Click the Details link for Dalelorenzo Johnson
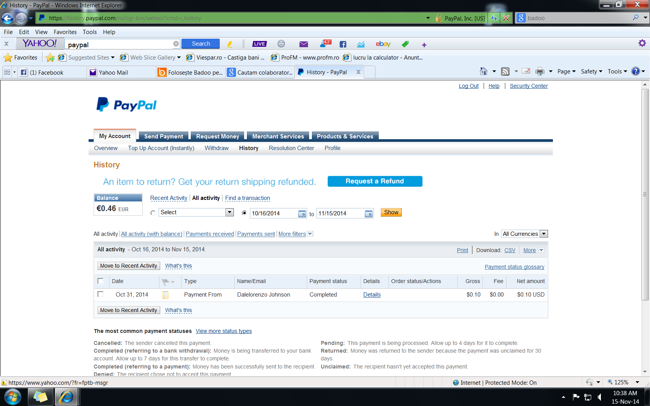This screenshot has width=650, height=406. [372, 295]
